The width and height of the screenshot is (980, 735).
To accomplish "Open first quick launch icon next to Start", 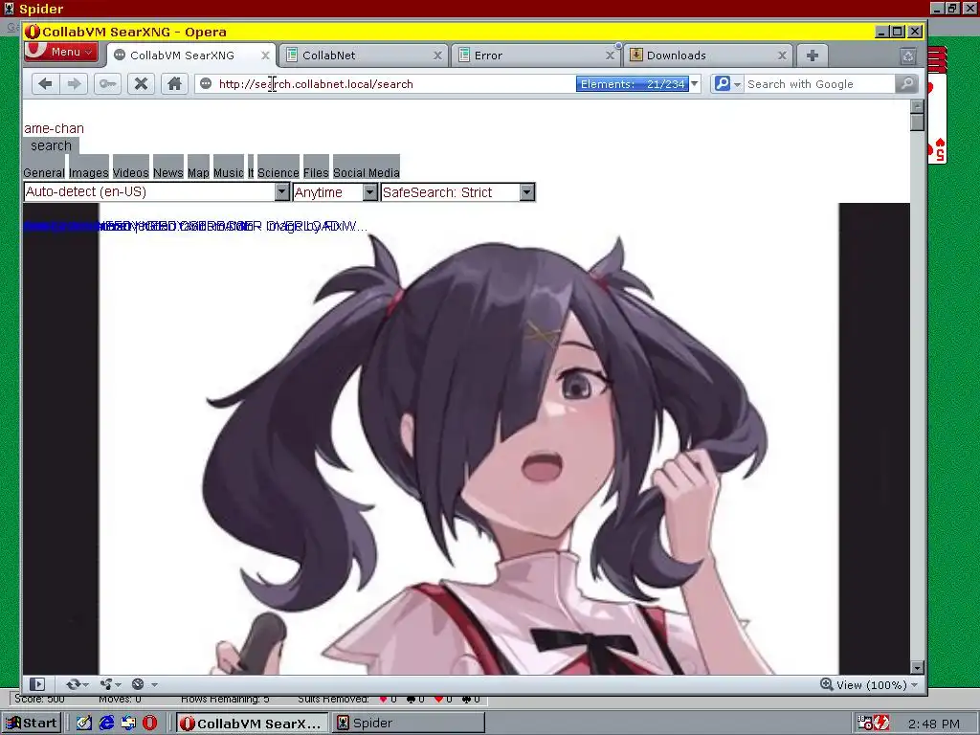I will point(84,724).
